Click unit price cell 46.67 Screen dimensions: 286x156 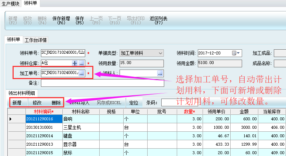coord(217,136)
